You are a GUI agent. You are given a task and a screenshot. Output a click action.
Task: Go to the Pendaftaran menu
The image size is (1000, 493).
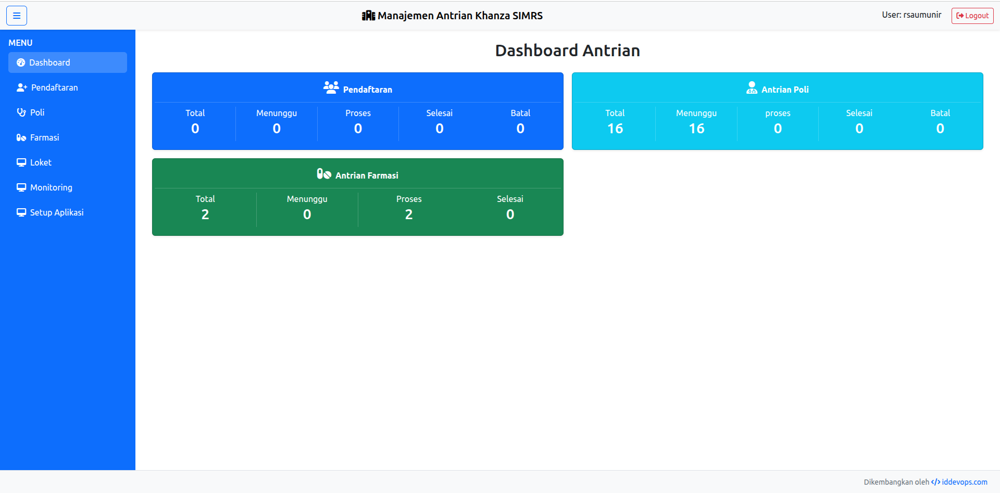(68, 87)
